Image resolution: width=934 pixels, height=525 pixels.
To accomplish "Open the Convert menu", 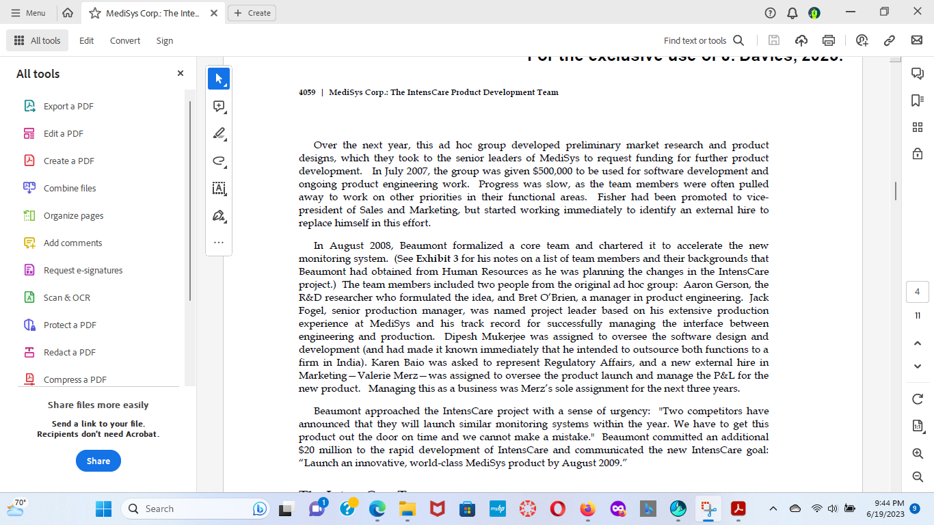I will pyautogui.click(x=125, y=40).
